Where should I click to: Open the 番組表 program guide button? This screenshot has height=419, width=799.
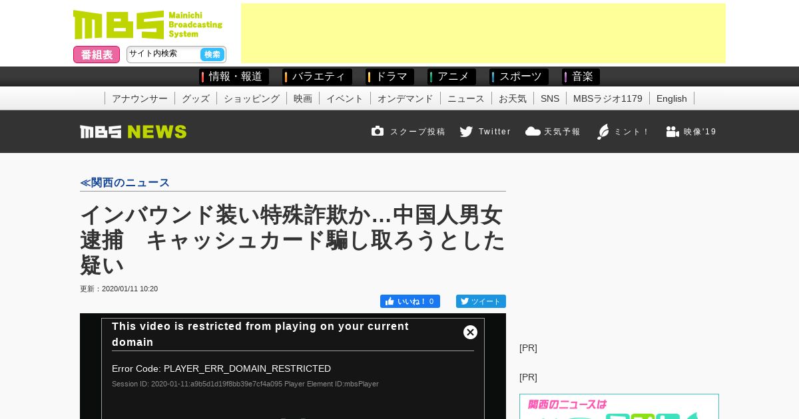tap(97, 55)
